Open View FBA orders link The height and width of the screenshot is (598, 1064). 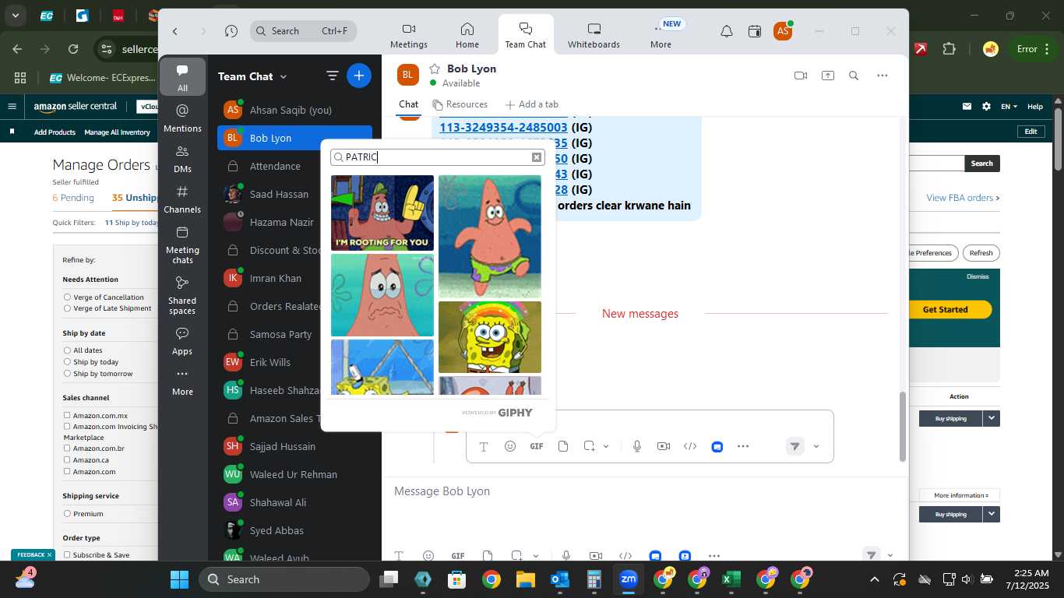(x=963, y=198)
